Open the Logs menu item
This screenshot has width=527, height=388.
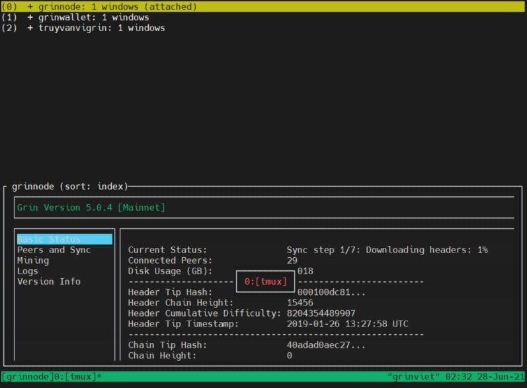tap(28, 271)
